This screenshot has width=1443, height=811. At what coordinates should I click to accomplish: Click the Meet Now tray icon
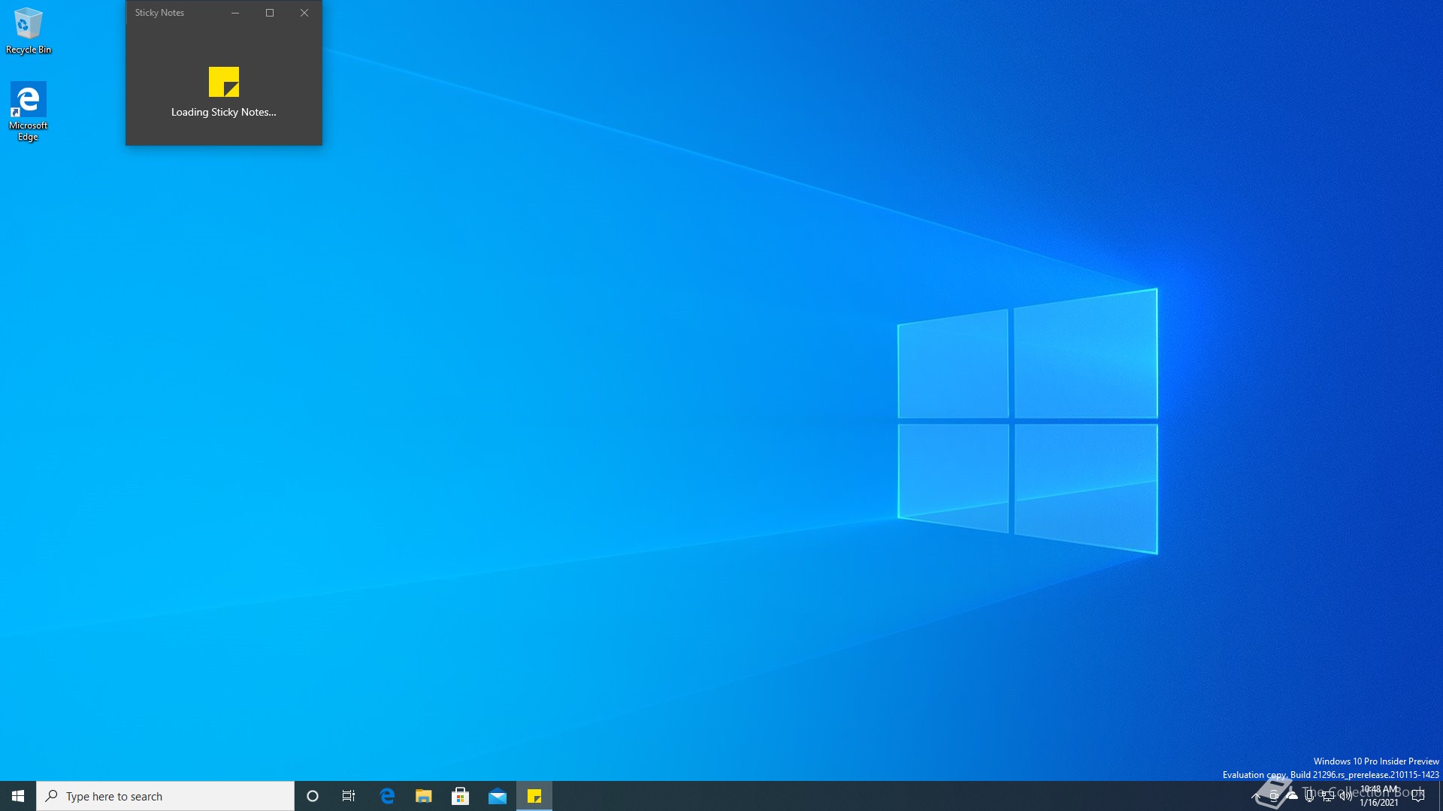pyautogui.click(x=1274, y=796)
